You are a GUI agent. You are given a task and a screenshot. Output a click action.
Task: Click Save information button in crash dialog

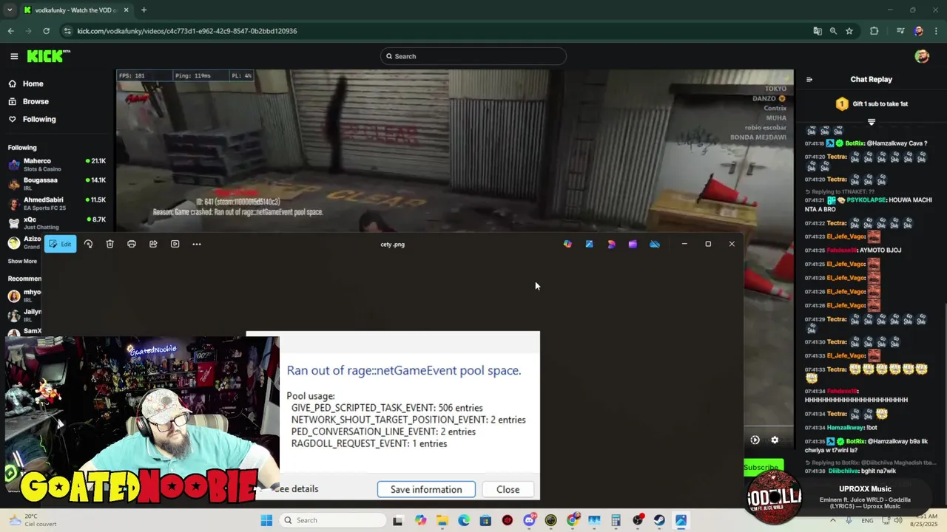pyautogui.click(x=426, y=489)
